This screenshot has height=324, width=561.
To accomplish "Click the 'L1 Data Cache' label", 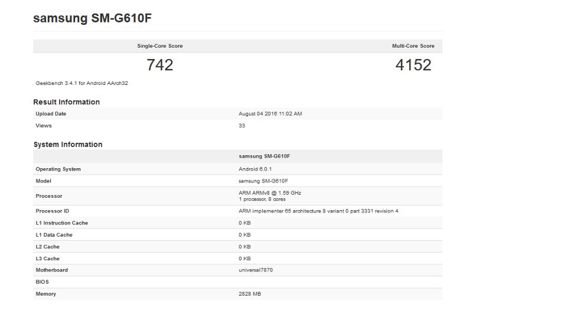I will coord(54,235).
